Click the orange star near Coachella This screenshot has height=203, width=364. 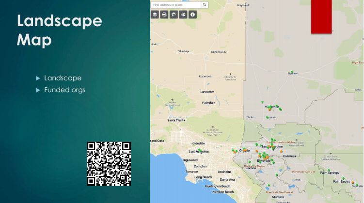tap(353, 183)
